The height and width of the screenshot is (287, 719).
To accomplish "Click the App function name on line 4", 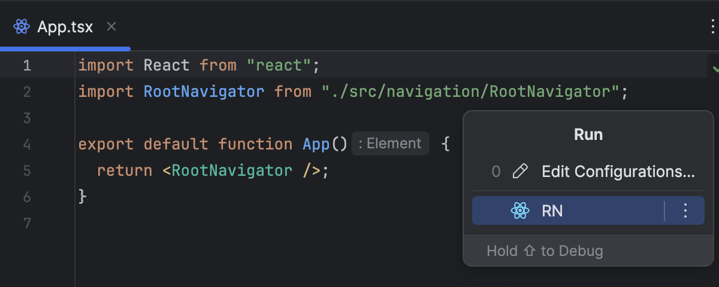I will pyautogui.click(x=315, y=144).
